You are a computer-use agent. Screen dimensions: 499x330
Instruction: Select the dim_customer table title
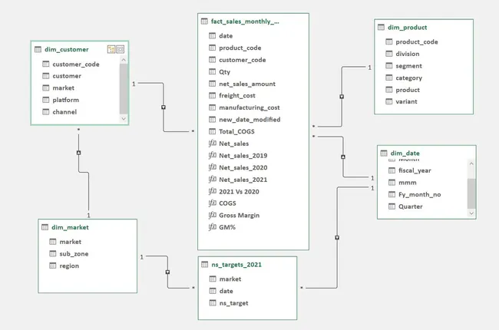tap(67, 49)
